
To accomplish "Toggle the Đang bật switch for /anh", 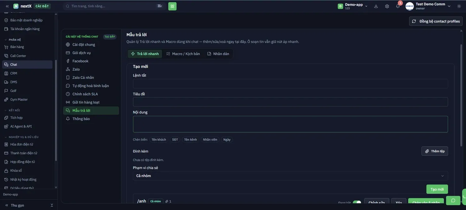I will pos(357,203).
